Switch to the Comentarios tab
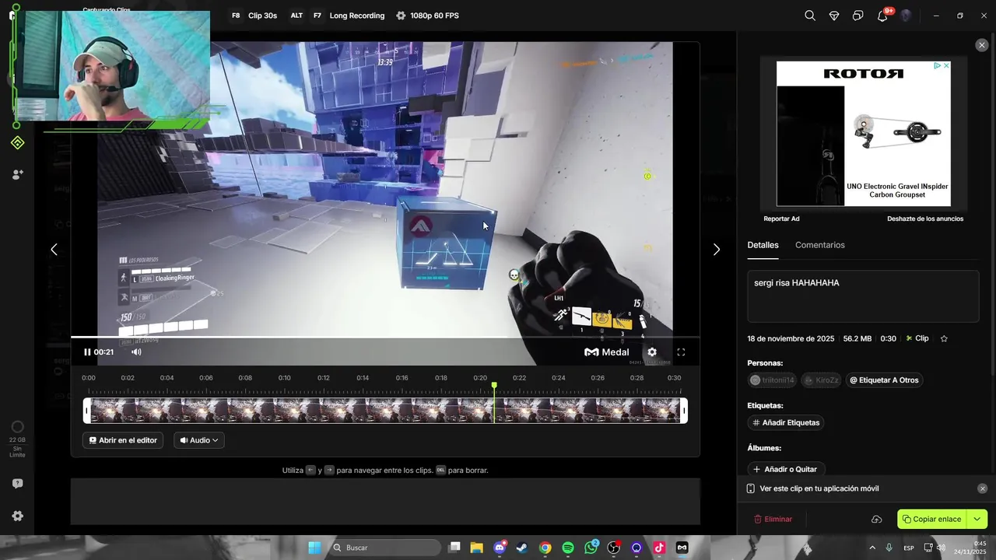 click(x=819, y=245)
